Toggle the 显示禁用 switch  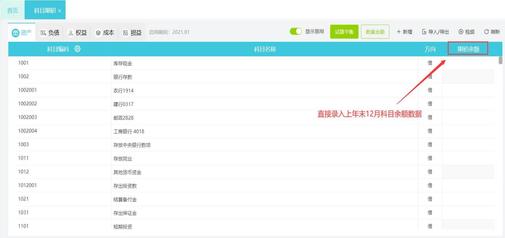(x=296, y=32)
